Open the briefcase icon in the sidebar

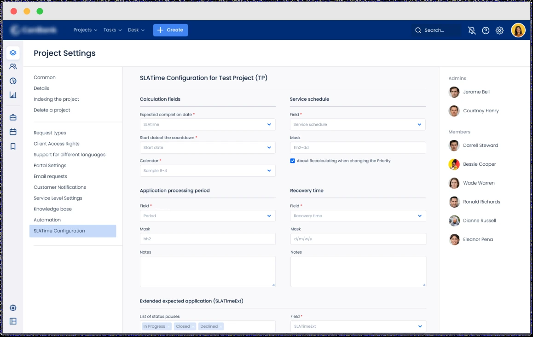pyautogui.click(x=13, y=118)
